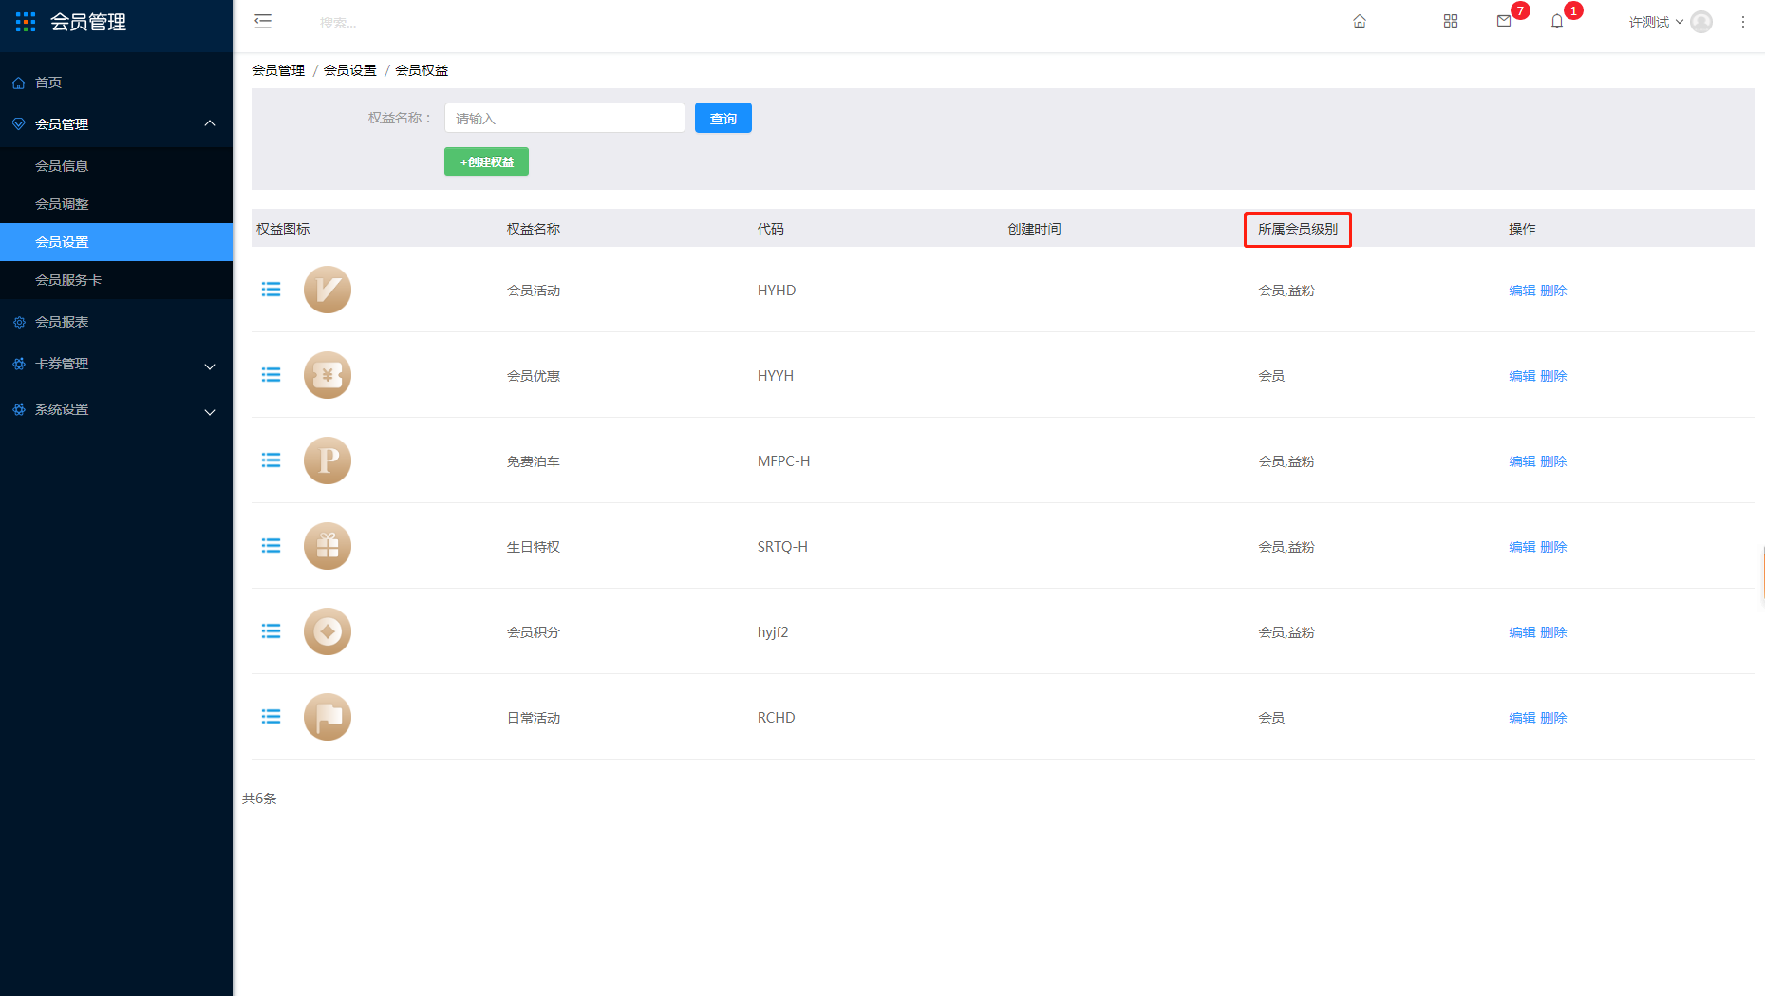Screen dimensions: 1765x996
Task: Click the 权益名称 column header
Action: [534, 229]
